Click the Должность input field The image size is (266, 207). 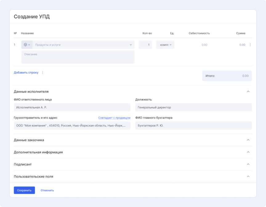193,107
